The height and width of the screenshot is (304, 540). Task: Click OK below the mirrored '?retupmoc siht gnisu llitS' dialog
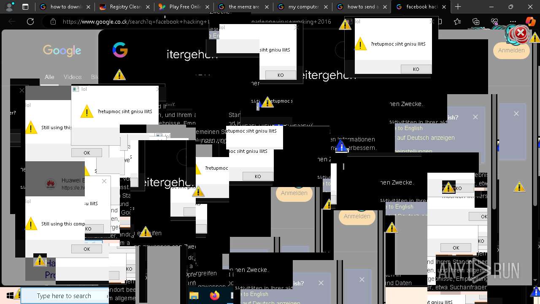pos(86,153)
